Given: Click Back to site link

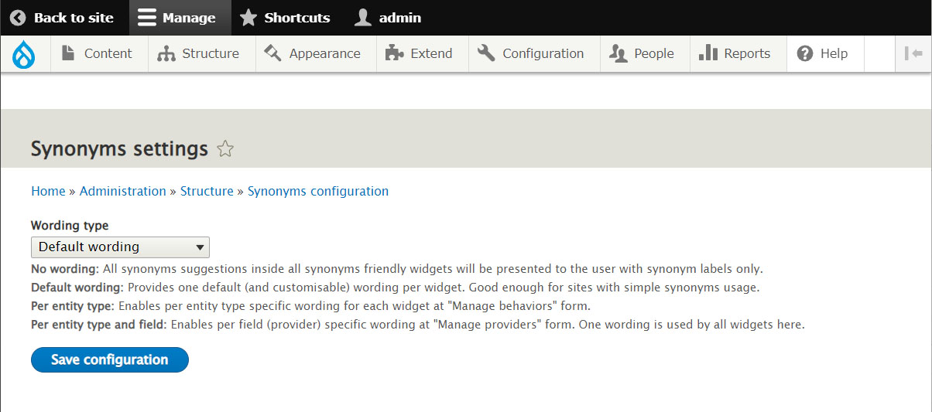Looking at the screenshot, I should [x=62, y=18].
